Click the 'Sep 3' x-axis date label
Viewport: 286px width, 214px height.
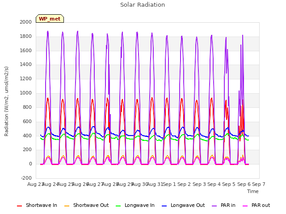199,184
